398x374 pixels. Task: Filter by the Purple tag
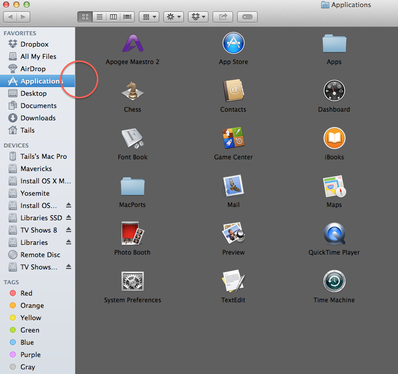click(37, 355)
